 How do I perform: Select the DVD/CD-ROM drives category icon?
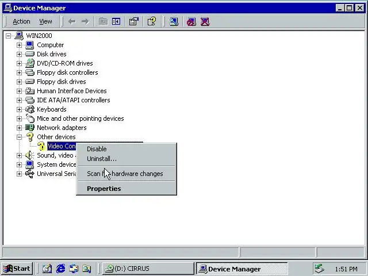(29, 63)
